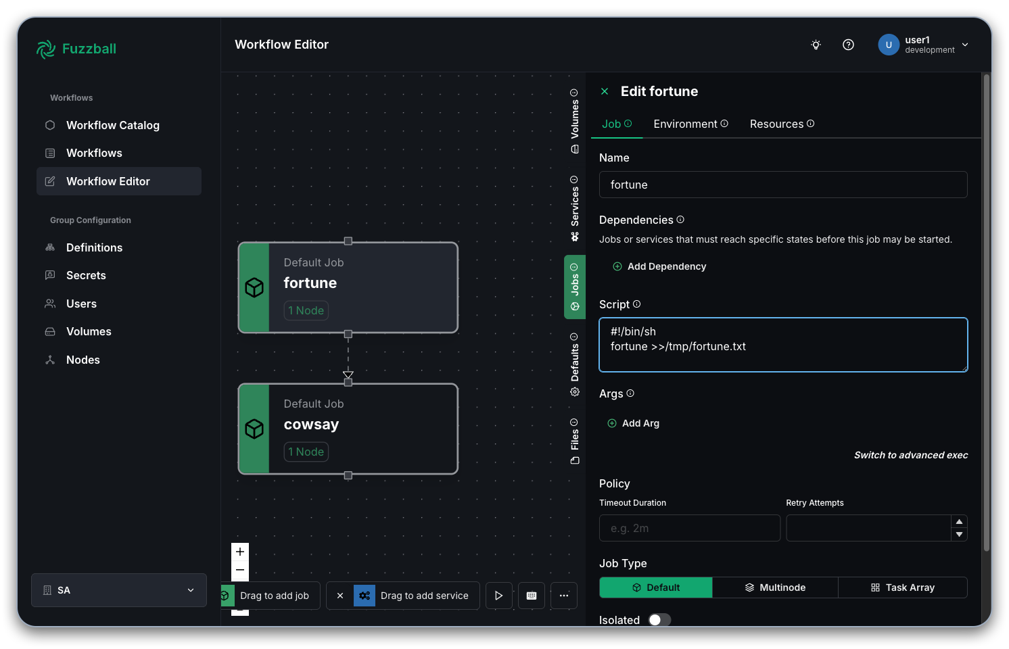Open Workflow Catalog in the sidebar
1009x649 pixels.
click(x=119, y=125)
